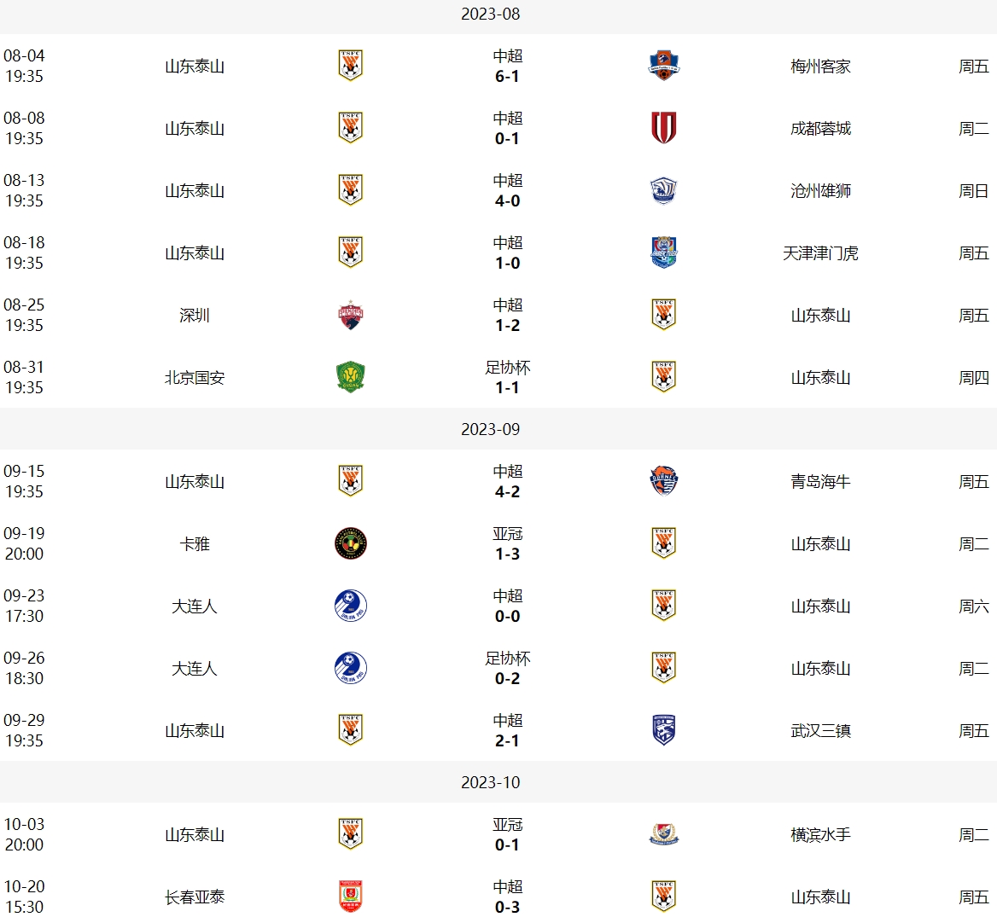Open the 6-1 match score against 梅州客家

[x=507, y=76]
